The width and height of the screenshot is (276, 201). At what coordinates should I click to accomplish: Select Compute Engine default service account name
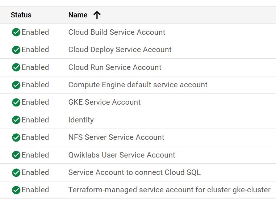138,85
